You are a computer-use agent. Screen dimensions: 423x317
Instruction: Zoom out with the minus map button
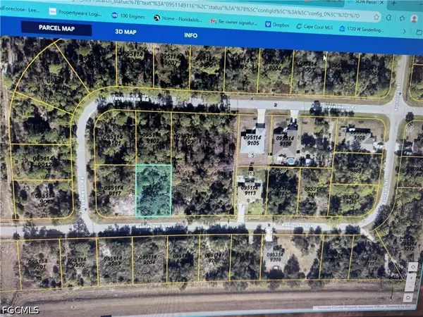click(410, 287)
